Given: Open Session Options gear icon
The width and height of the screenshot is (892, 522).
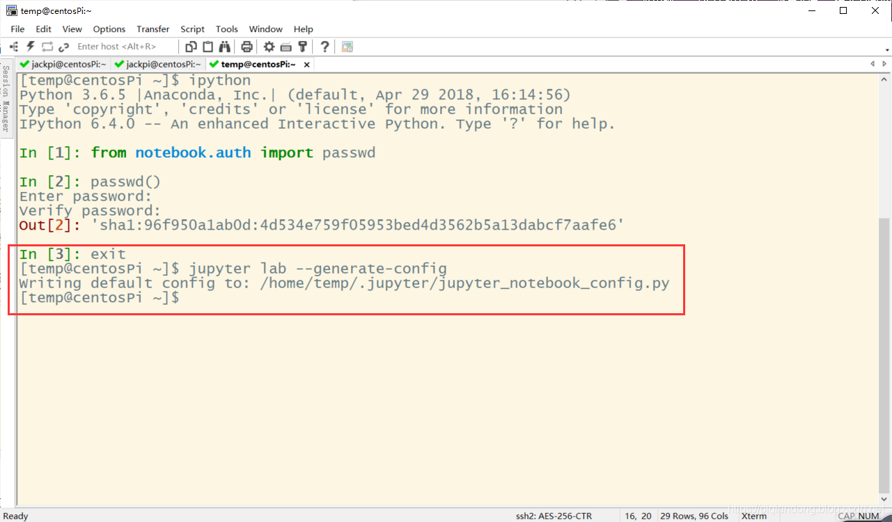Looking at the screenshot, I should pyautogui.click(x=269, y=47).
